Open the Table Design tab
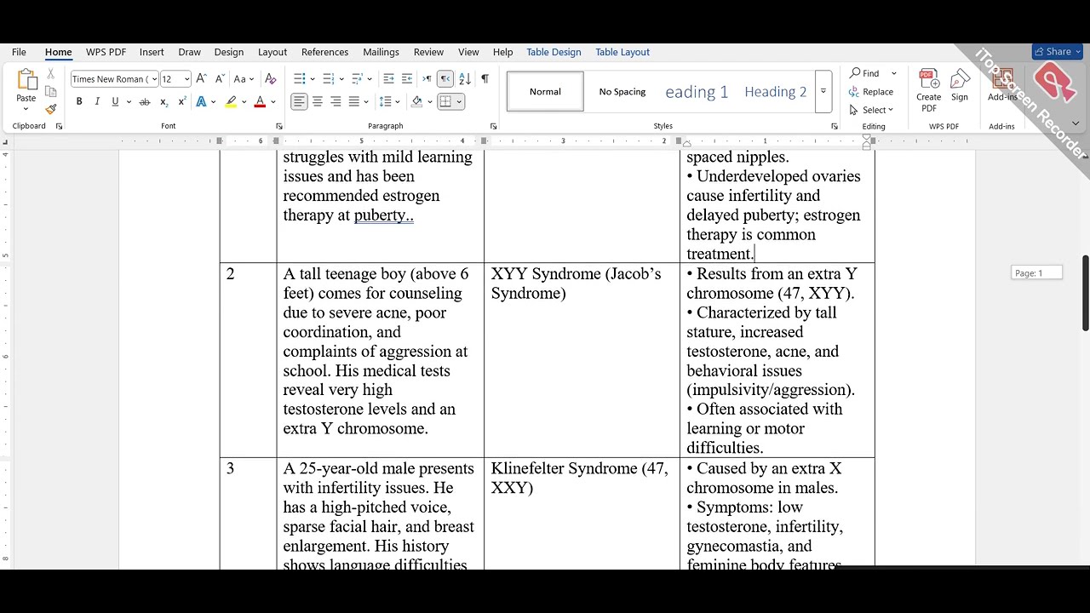The image size is (1090, 613). 554,52
